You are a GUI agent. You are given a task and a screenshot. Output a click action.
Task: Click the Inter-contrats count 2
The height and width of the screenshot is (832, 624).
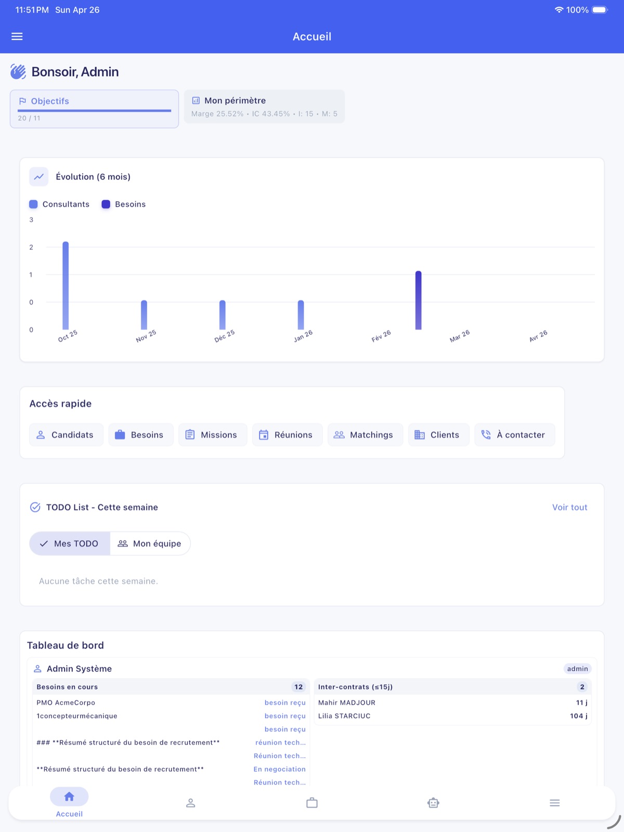click(x=582, y=687)
